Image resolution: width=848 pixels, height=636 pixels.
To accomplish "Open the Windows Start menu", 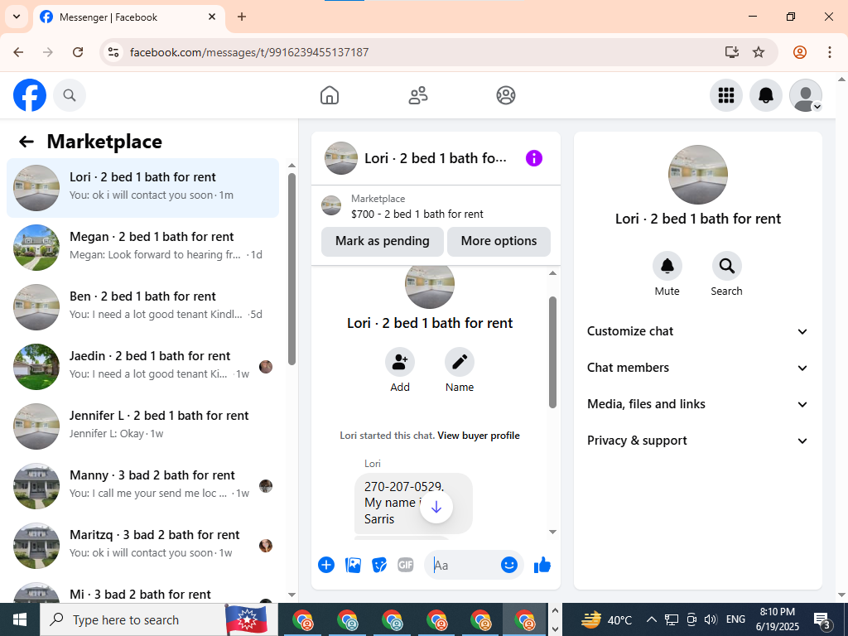I will [x=20, y=619].
